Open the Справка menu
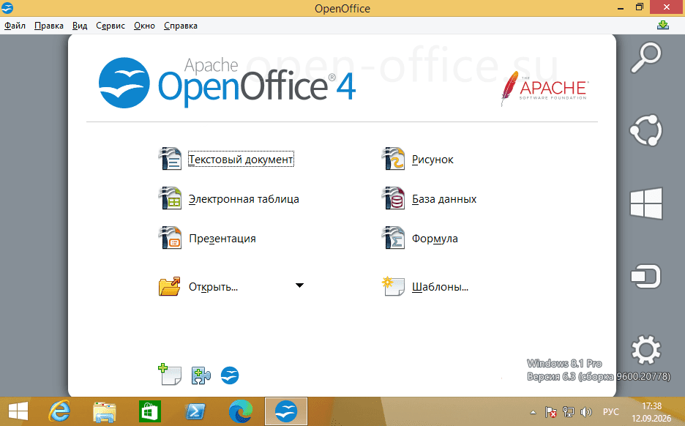Viewport: 685px width, 426px height. coord(181,26)
